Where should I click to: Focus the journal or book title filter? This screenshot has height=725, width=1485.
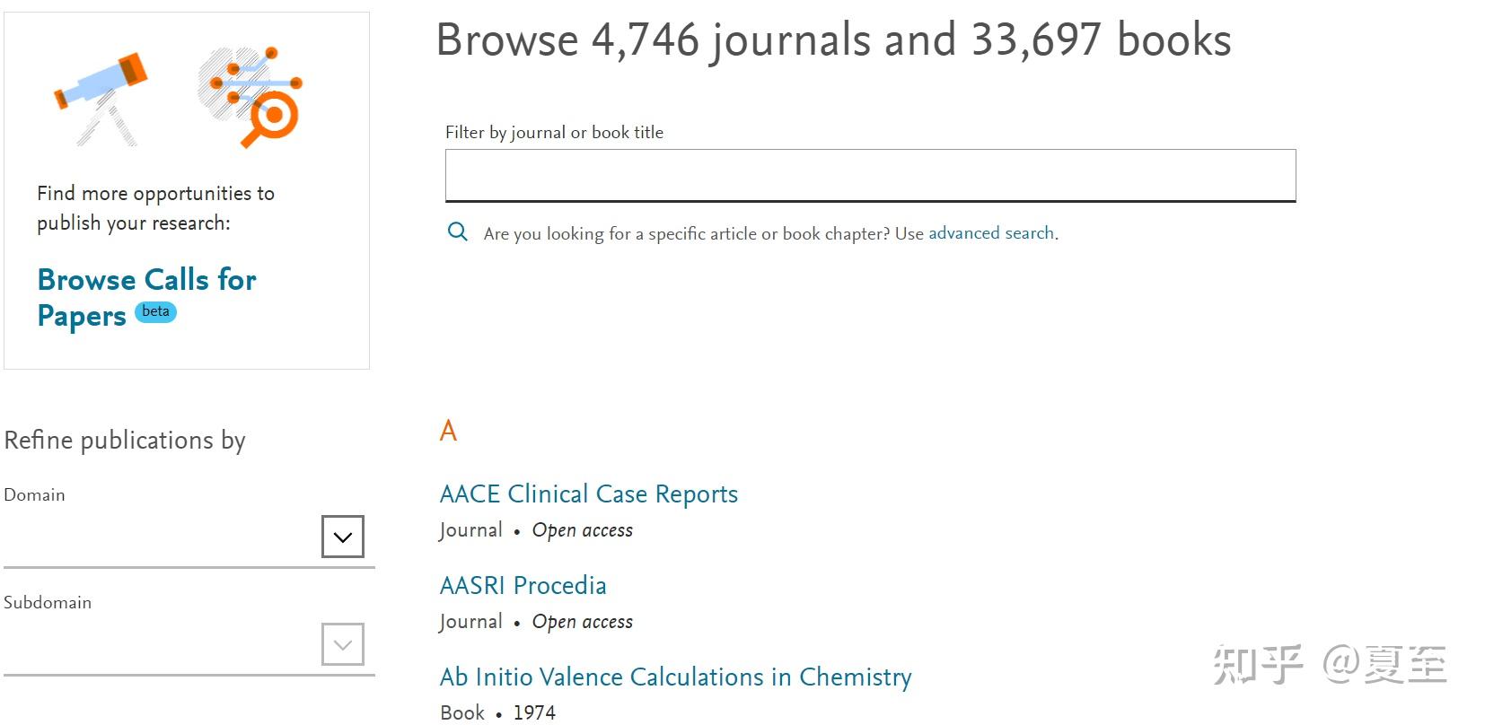[870, 175]
